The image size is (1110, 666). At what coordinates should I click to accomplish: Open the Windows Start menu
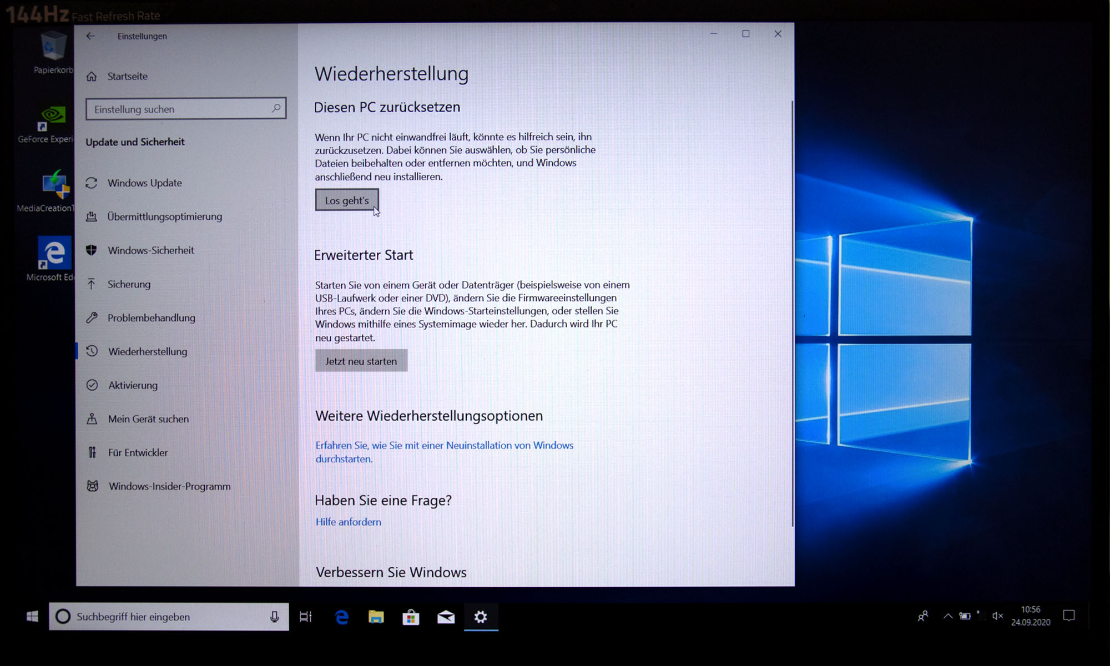pyautogui.click(x=32, y=617)
